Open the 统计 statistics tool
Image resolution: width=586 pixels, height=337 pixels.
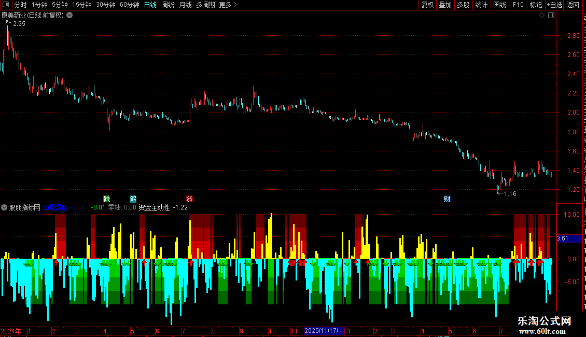(481, 5)
